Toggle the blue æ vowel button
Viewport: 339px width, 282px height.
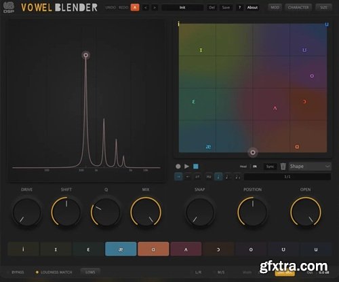coord(121,249)
